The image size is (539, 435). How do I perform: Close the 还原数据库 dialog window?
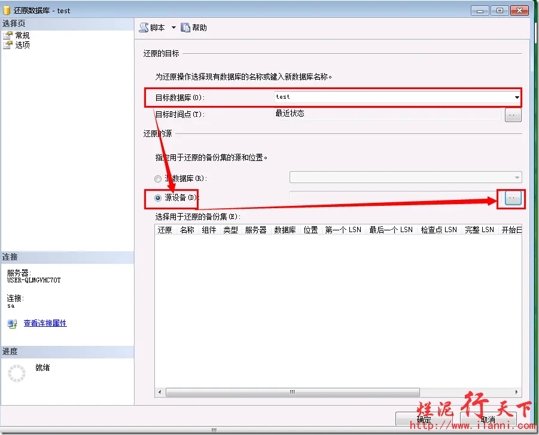point(520,11)
